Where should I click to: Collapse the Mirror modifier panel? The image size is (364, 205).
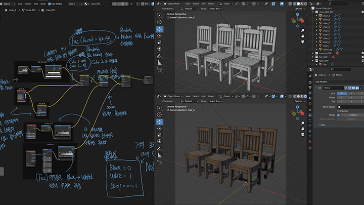tap(316, 88)
